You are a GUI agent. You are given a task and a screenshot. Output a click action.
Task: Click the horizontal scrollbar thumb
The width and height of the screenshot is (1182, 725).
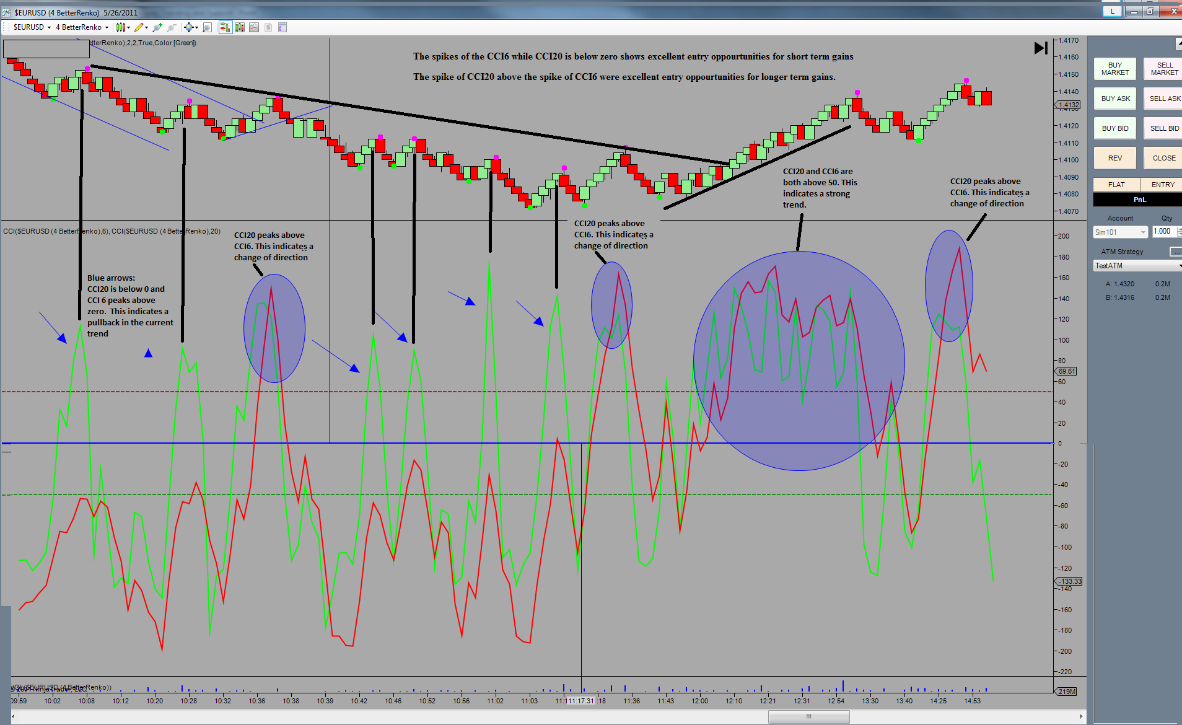pos(808,717)
